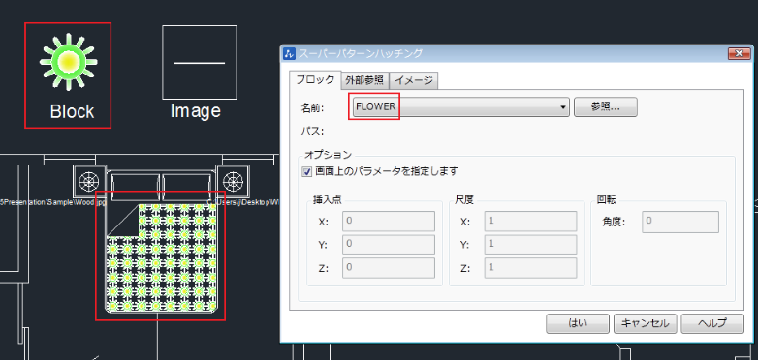Click the 尺度 X input field
The height and width of the screenshot is (360, 758).
coord(531,221)
